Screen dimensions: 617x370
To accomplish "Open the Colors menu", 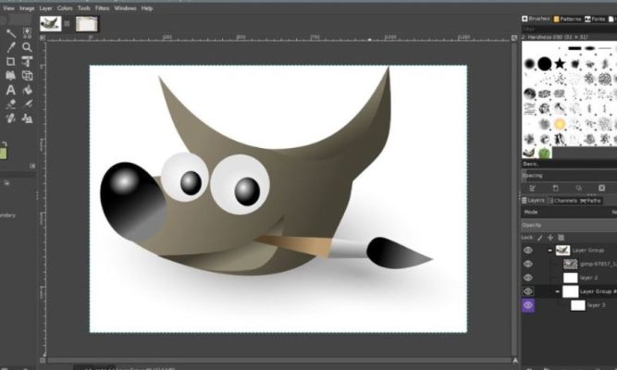I will coord(65,8).
